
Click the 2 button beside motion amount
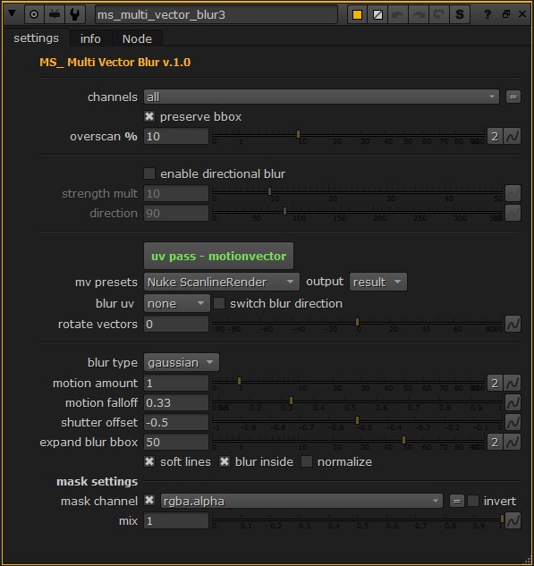pos(495,383)
